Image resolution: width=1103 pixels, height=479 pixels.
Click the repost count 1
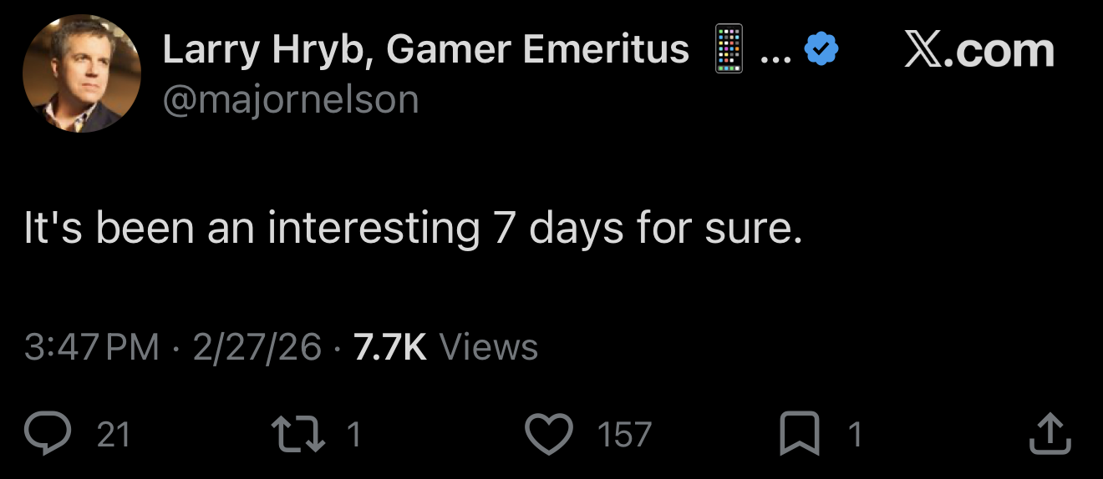coord(353,435)
